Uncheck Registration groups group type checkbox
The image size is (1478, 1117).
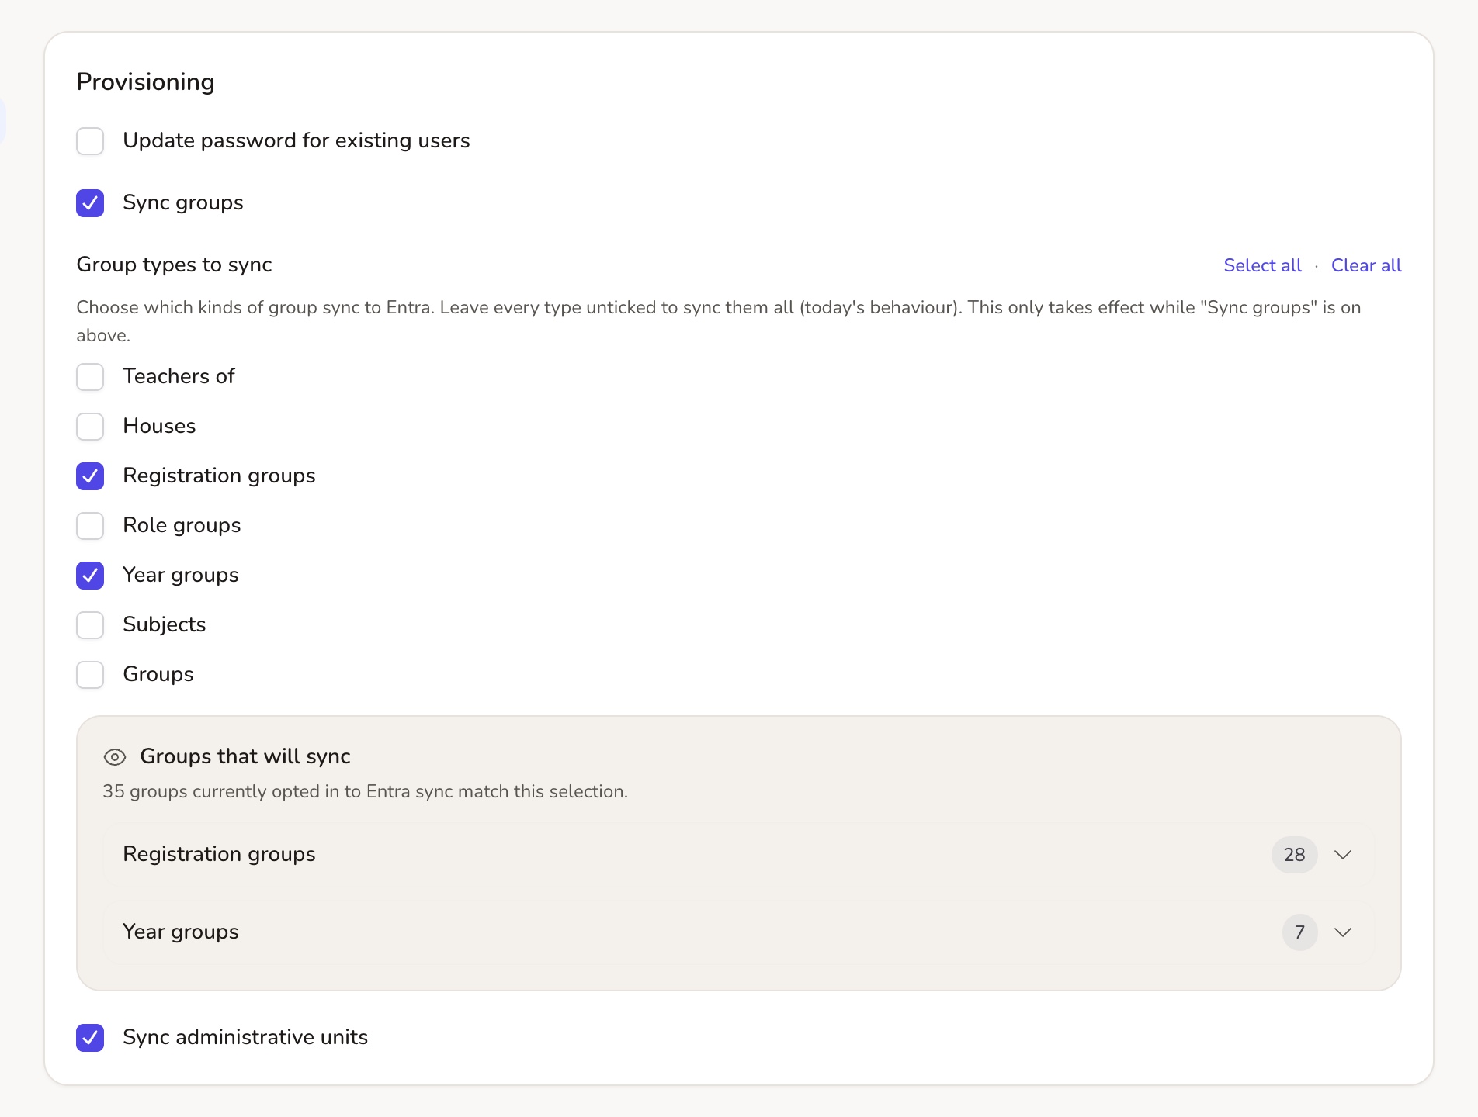pyautogui.click(x=90, y=476)
